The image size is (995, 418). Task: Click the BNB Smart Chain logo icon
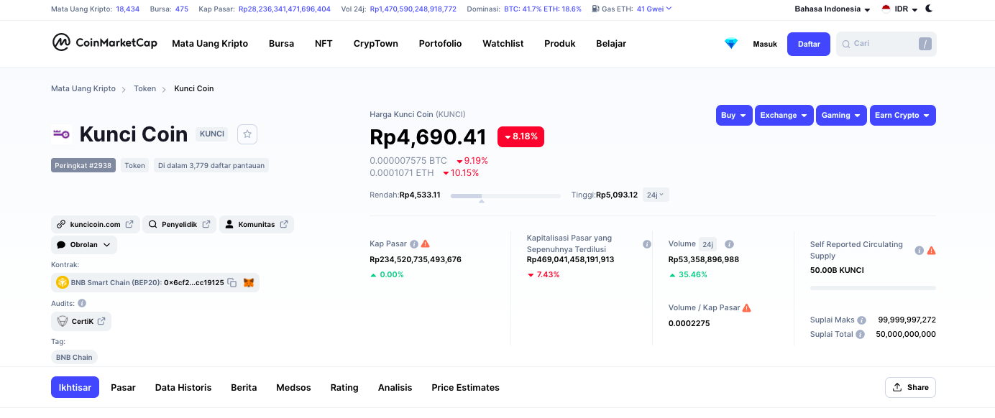pyautogui.click(x=63, y=283)
